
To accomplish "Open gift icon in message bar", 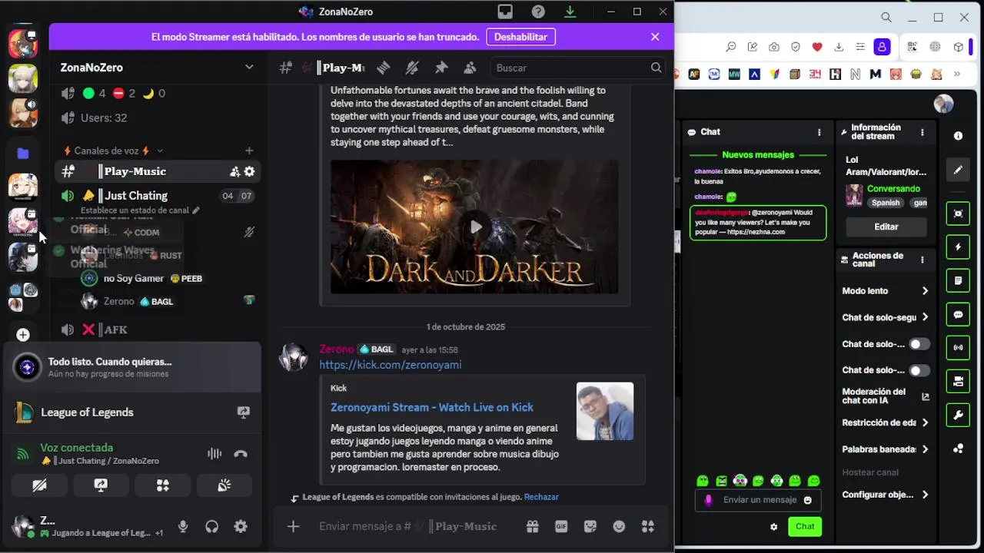I will (x=532, y=526).
